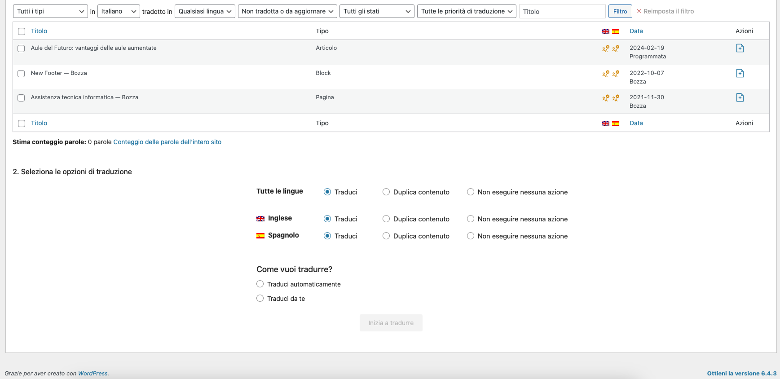Tick the New Footer — Bozza checkbox

click(21, 74)
